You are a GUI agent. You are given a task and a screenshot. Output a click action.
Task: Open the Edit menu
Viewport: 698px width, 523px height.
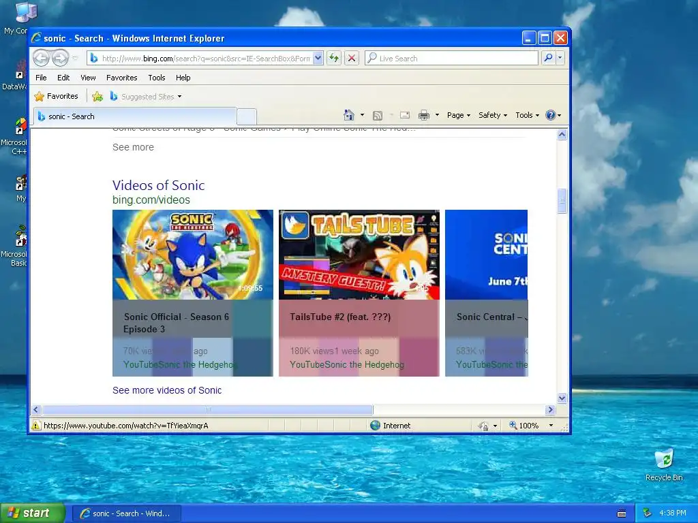[63, 78]
